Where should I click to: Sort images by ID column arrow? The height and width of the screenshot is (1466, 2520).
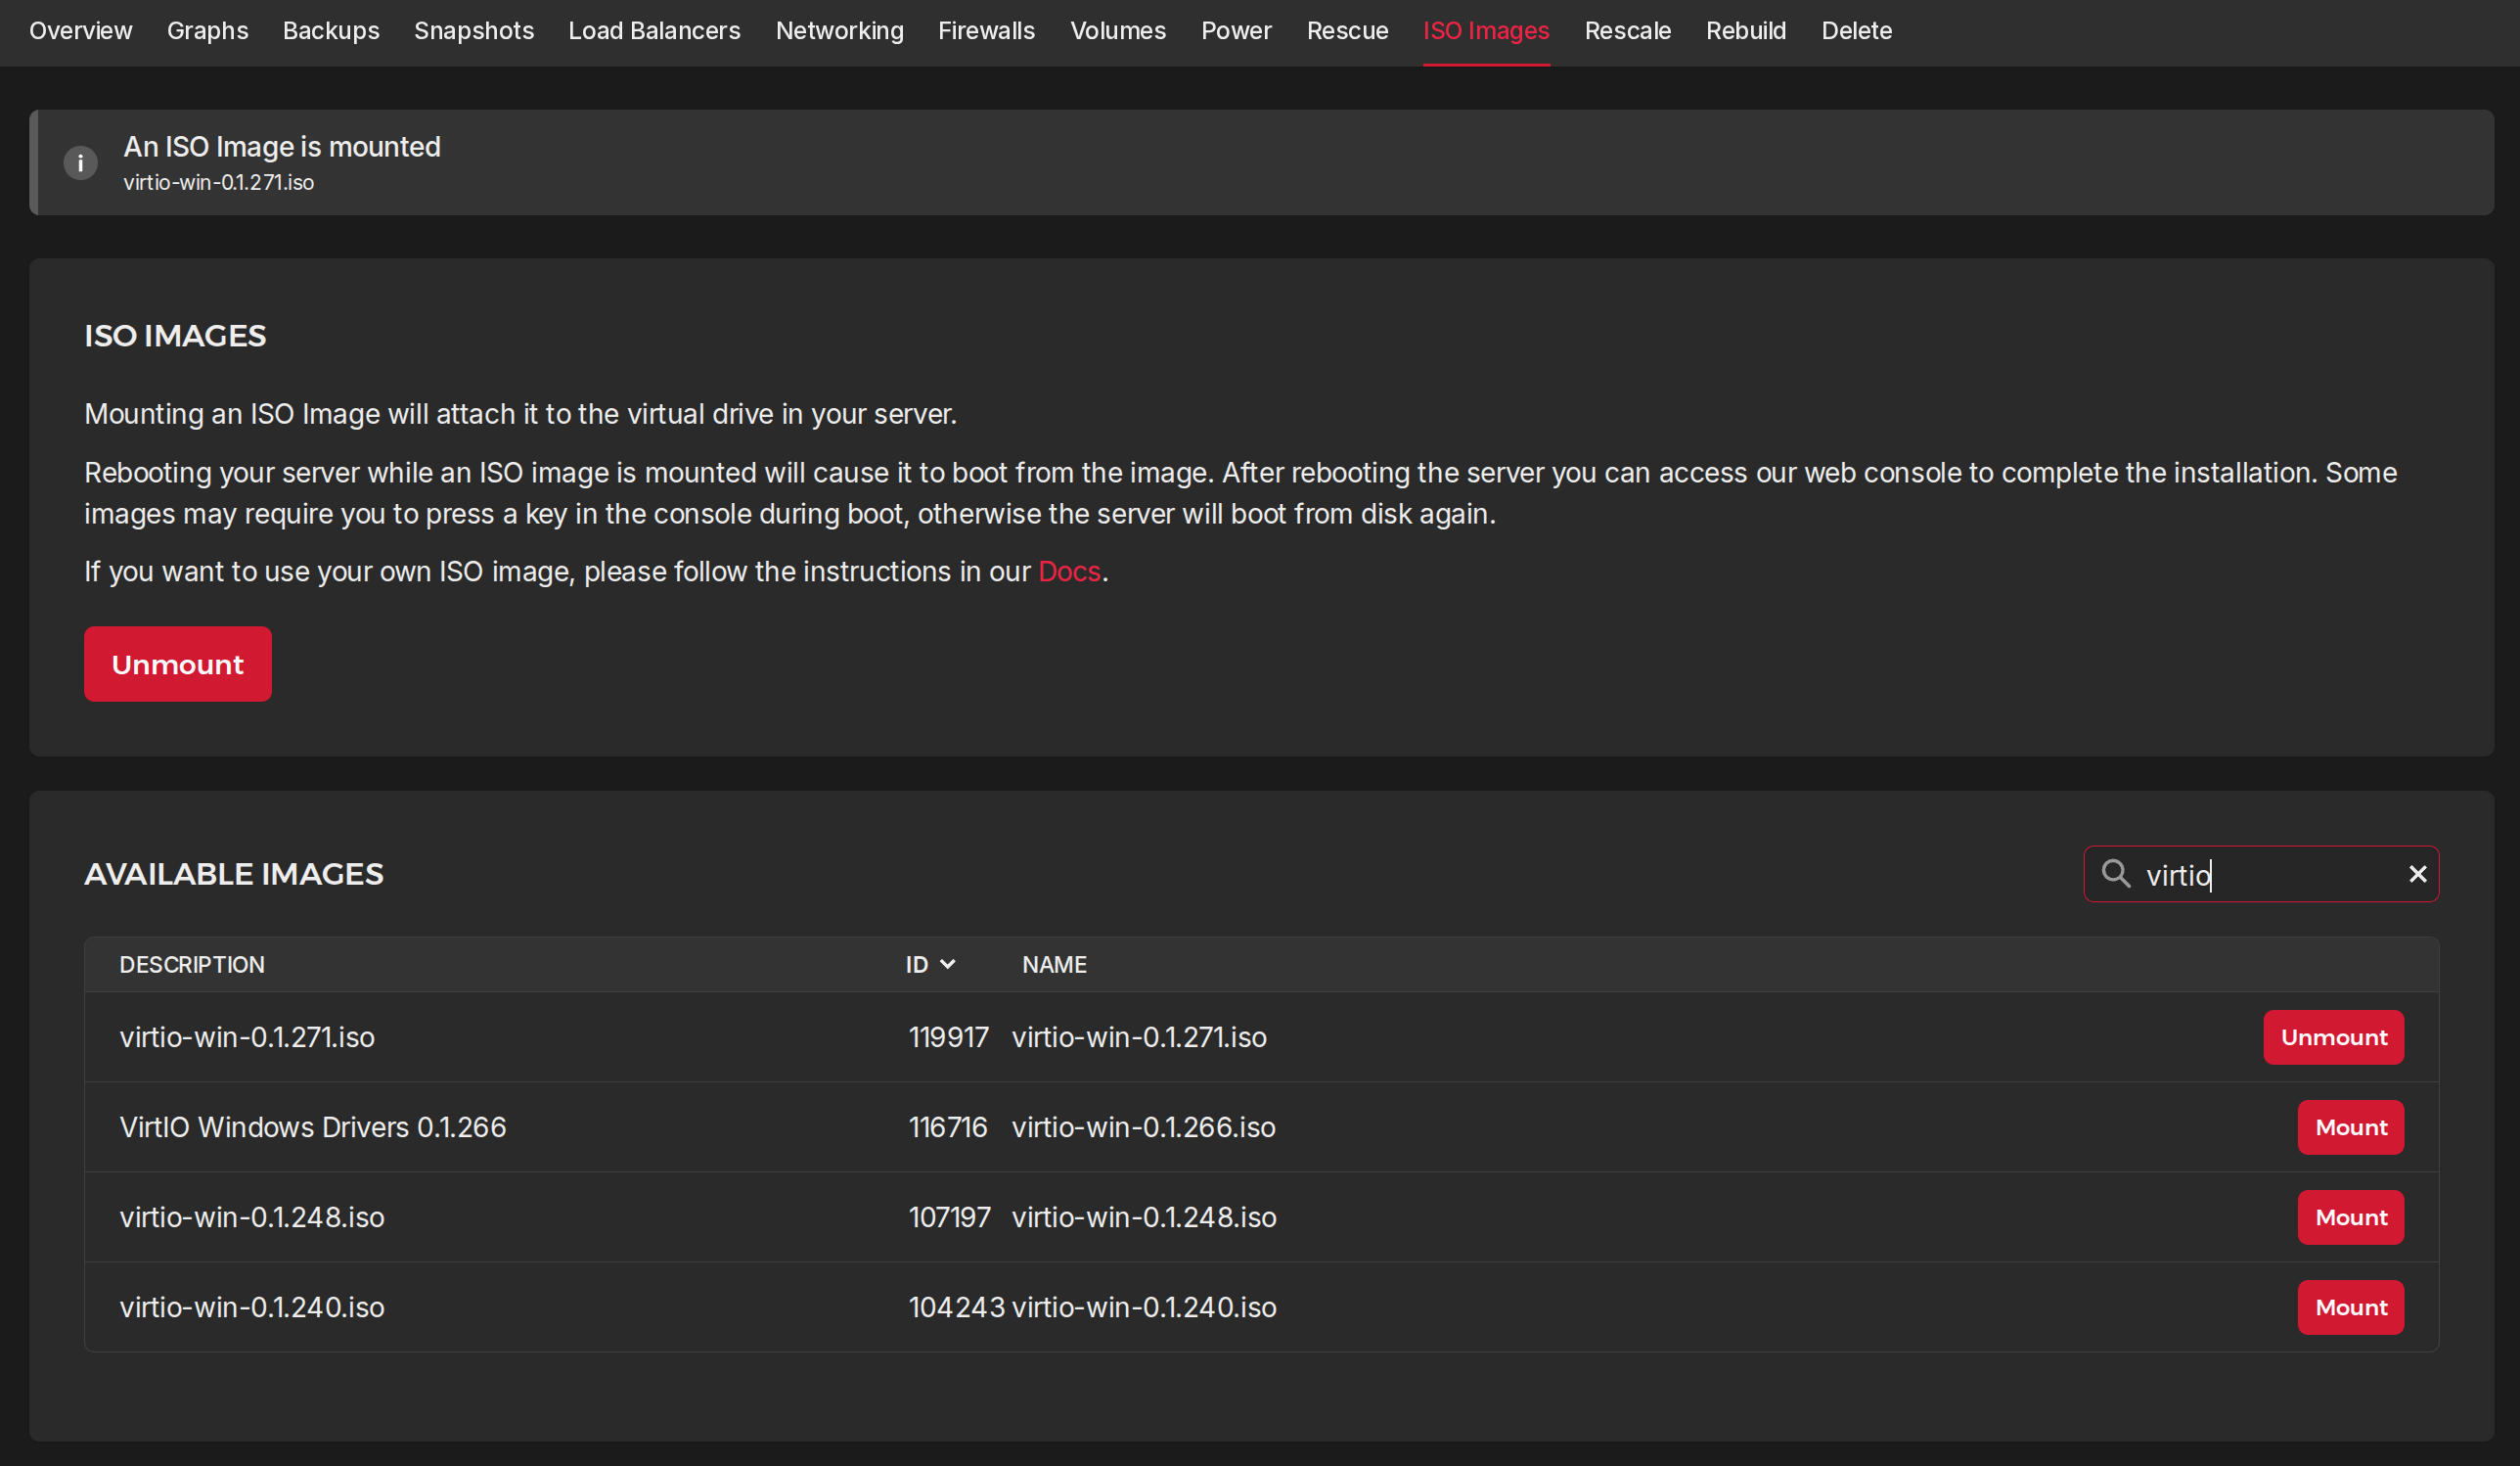click(947, 964)
